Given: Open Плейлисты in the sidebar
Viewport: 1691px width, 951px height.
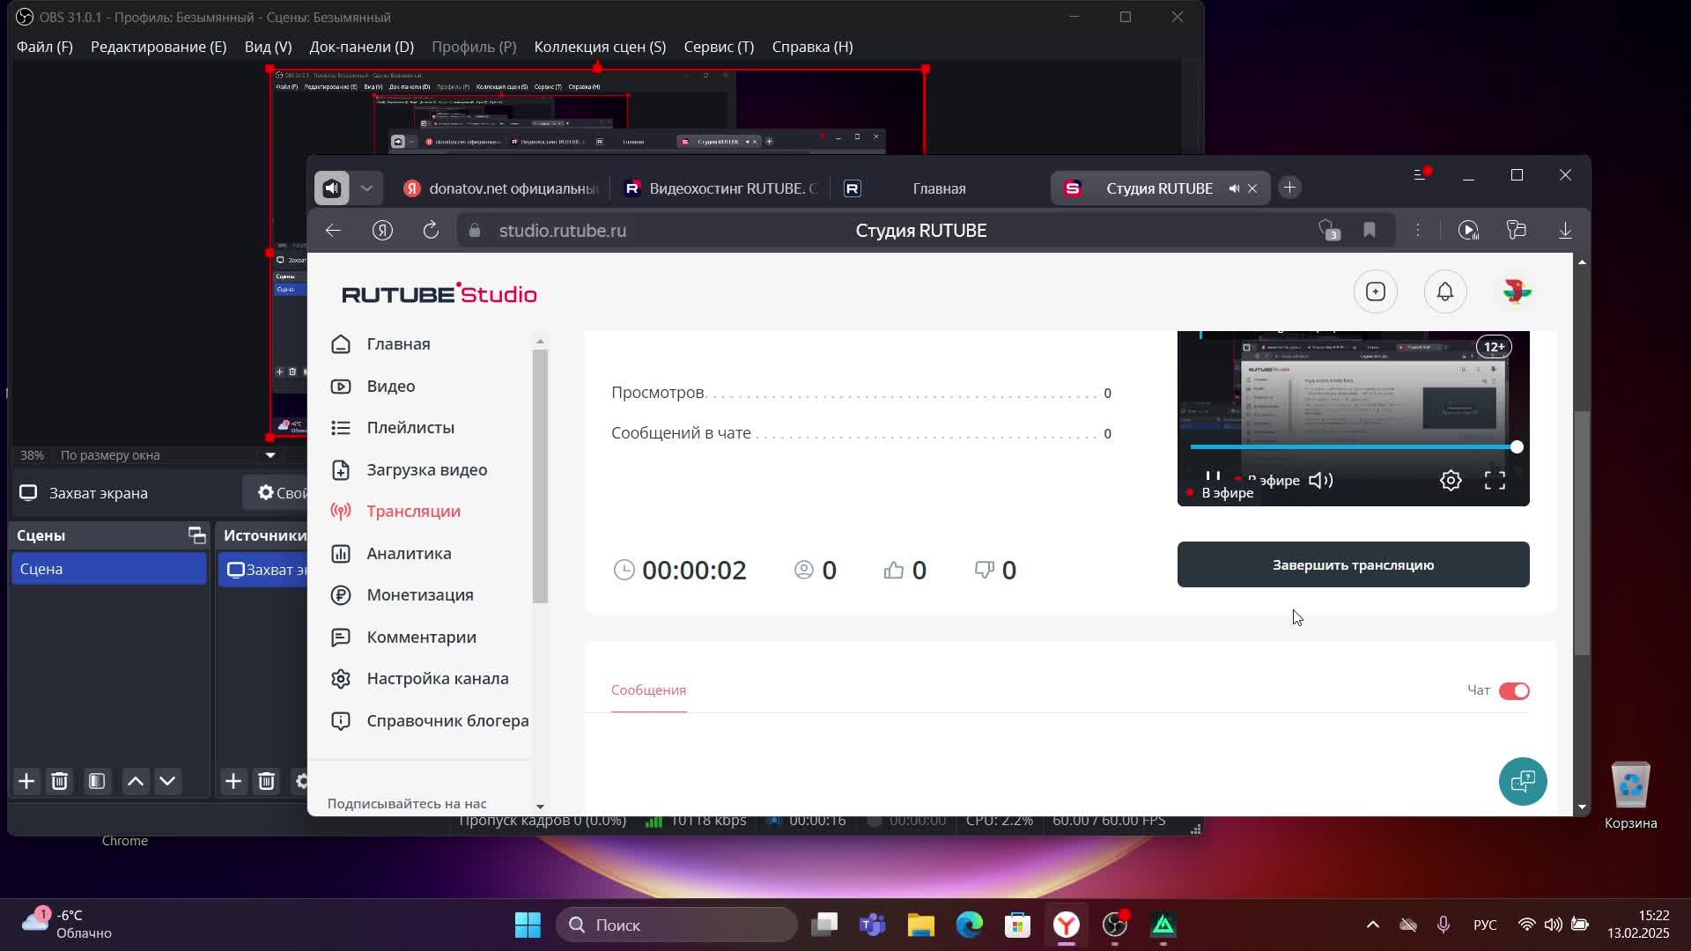Looking at the screenshot, I should coord(392,428).
